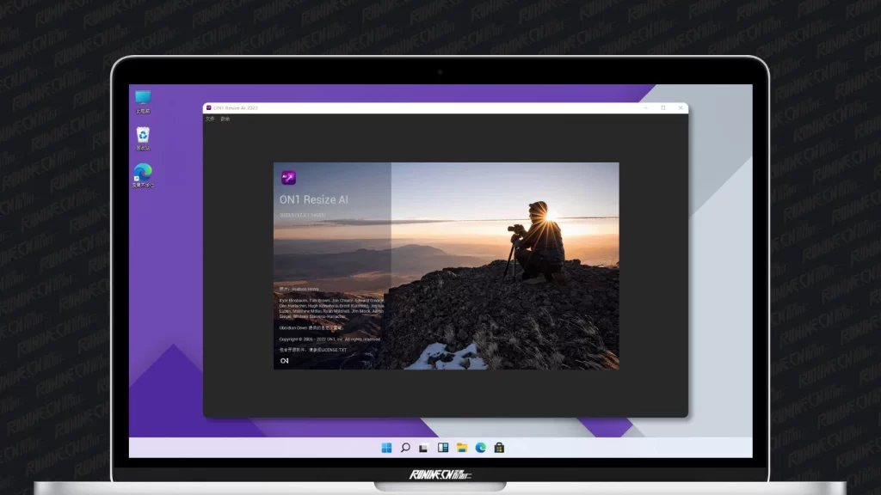This screenshot has height=495, width=881.
Task: Click the ON1 Resize AI splash title
Action: pos(314,199)
